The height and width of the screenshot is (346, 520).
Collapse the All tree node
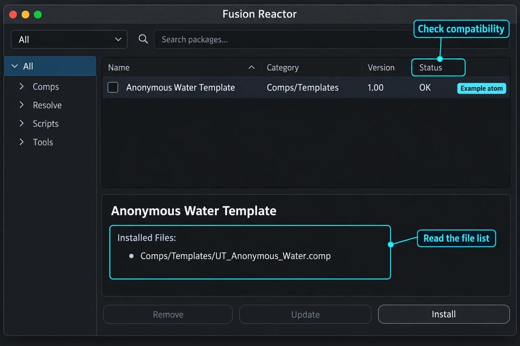click(x=15, y=66)
